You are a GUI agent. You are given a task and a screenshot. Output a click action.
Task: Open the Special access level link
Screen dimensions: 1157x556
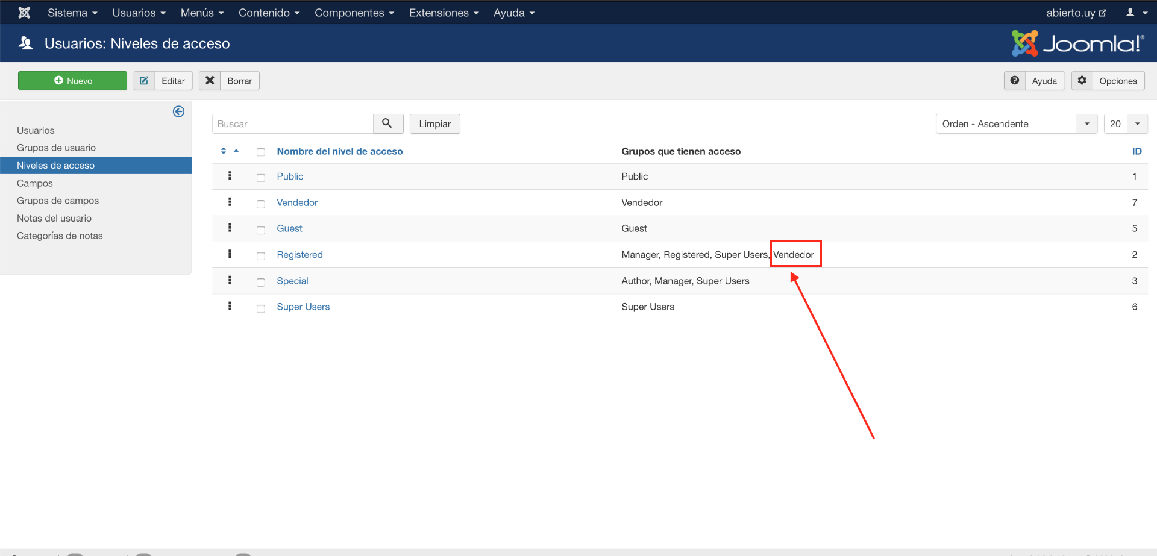[292, 281]
